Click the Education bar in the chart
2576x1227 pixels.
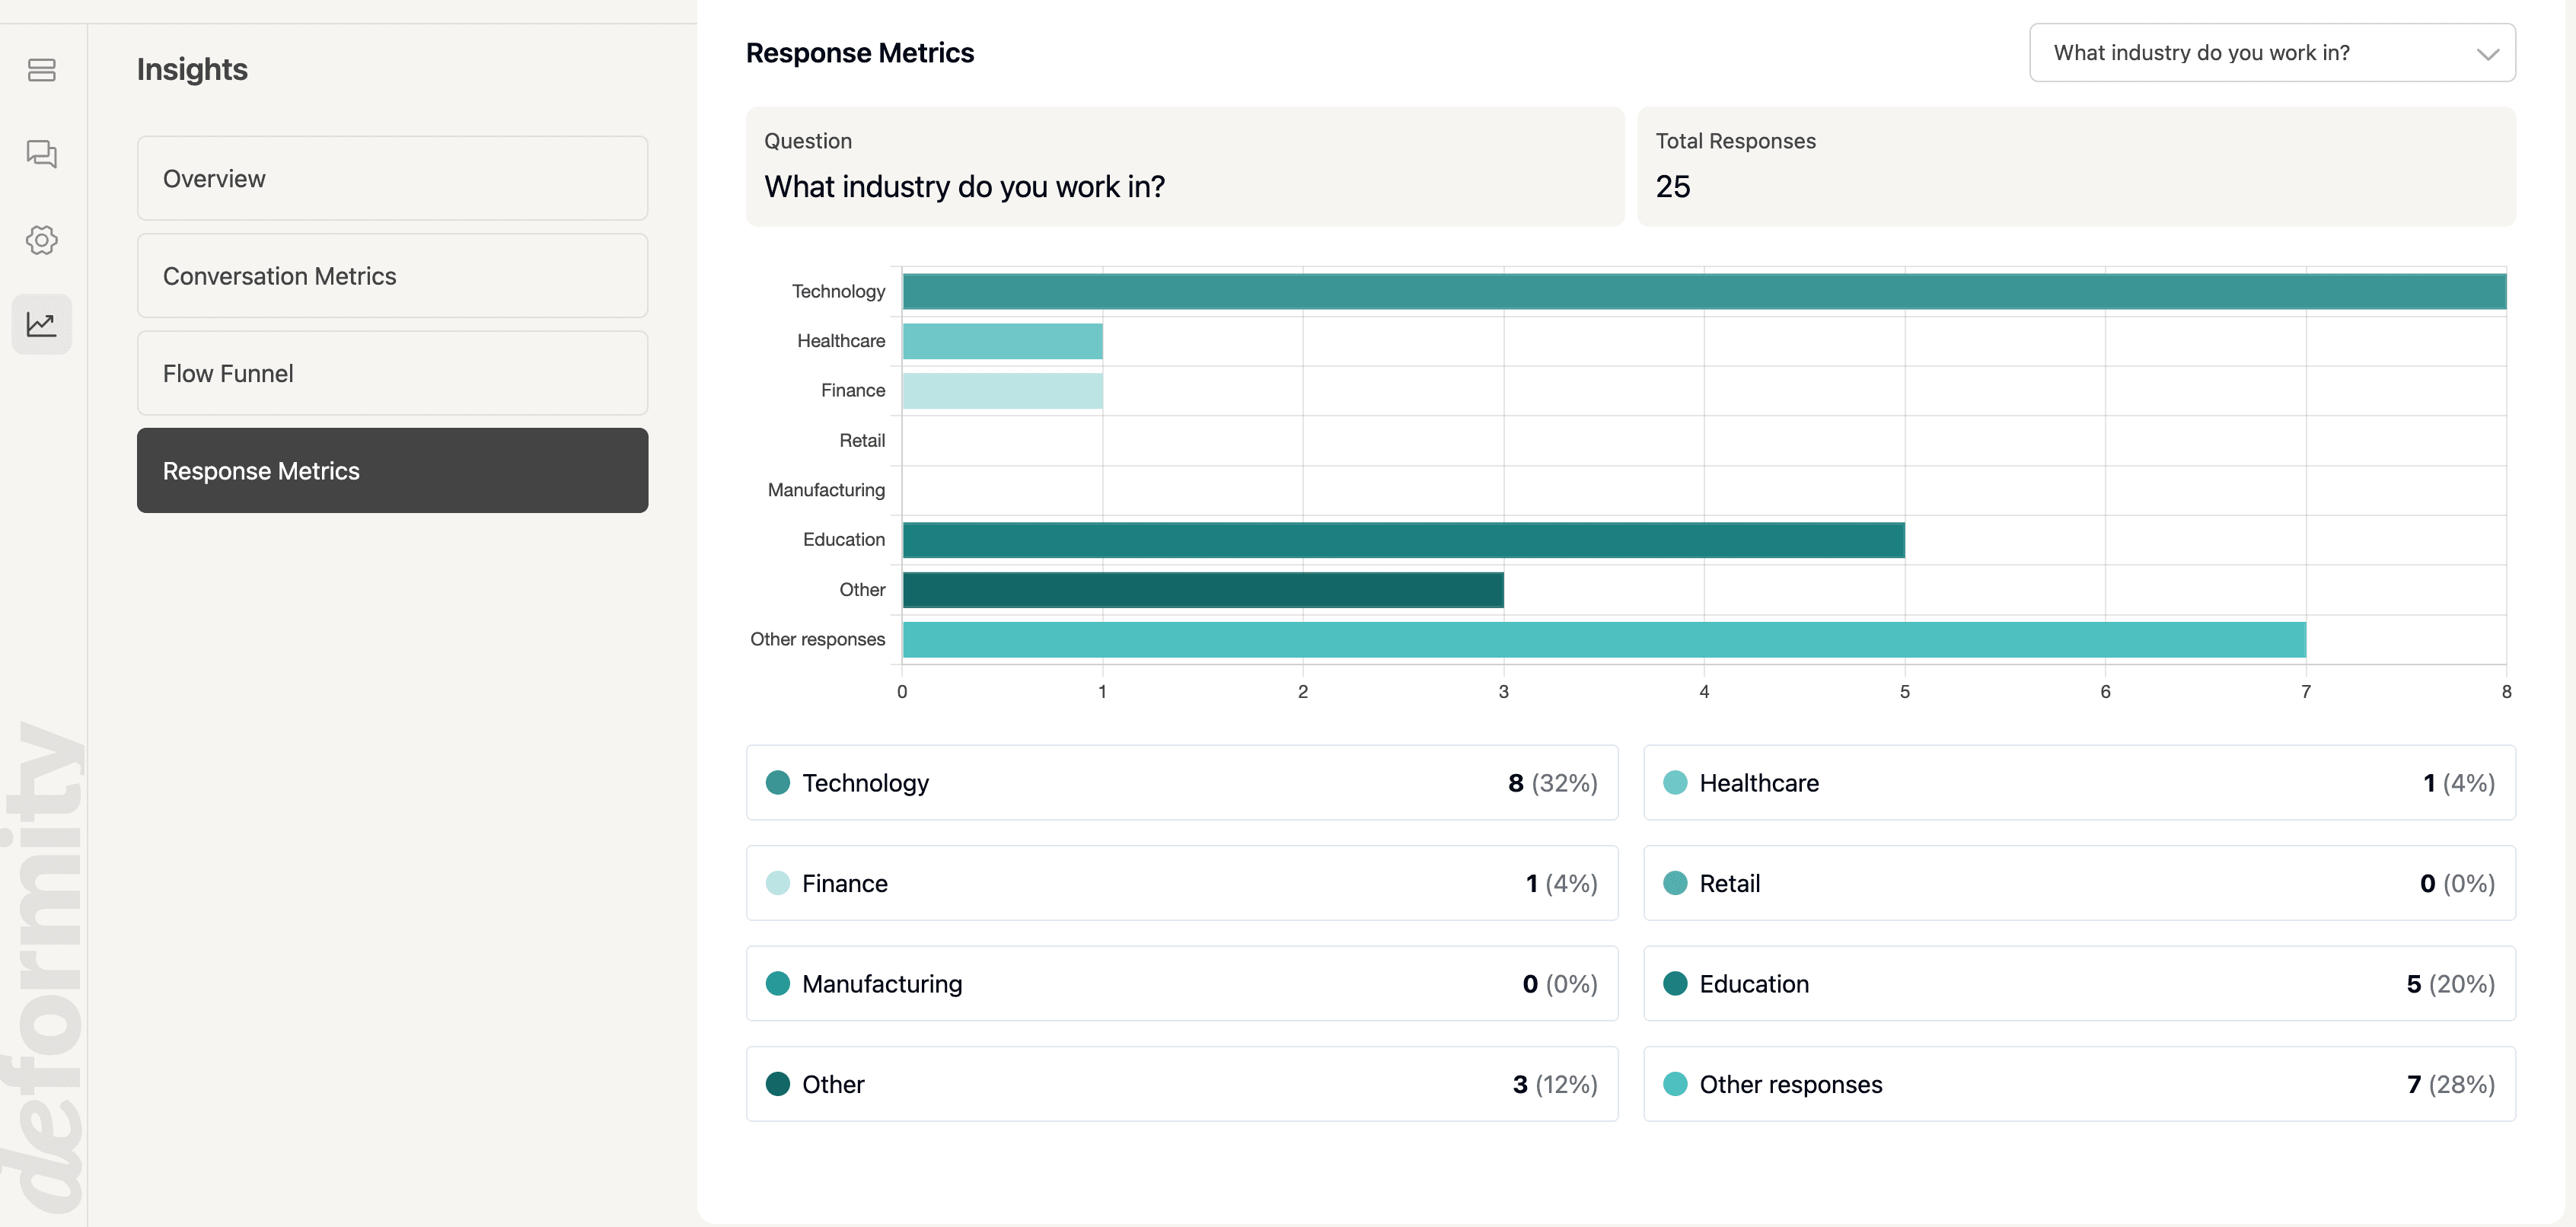(1400, 540)
